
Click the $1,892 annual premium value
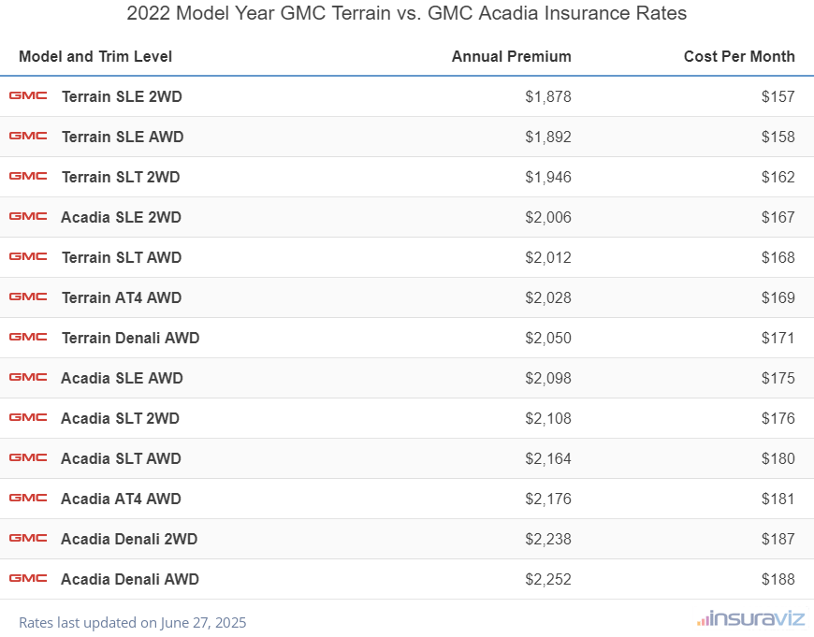click(x=548, y=137)
